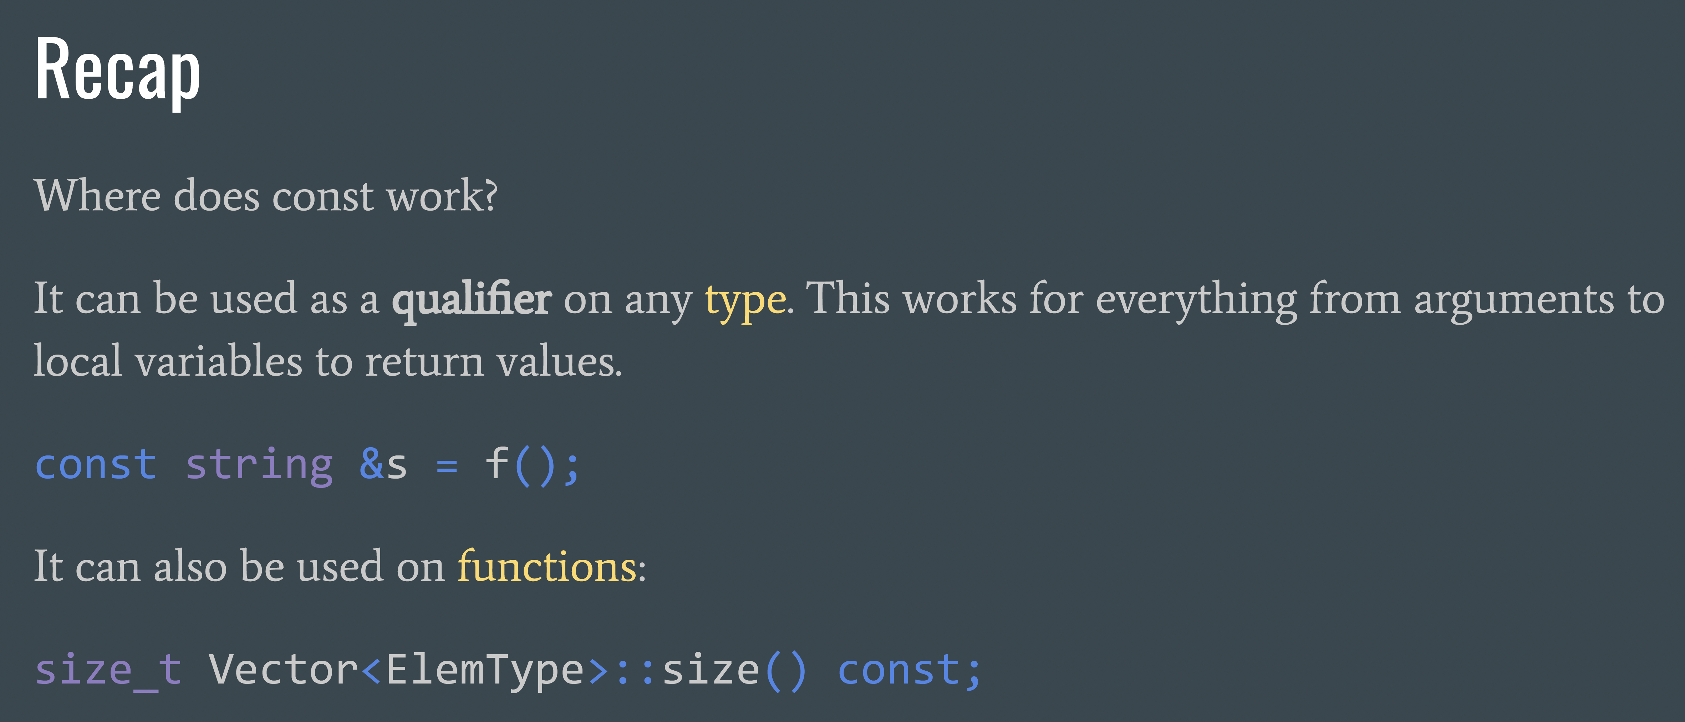Click the words 'It can be used as a'
1685x722 pixels.
coord(207,299)
